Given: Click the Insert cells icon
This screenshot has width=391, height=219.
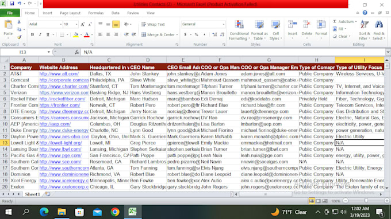Looking at the screenshot, I should point(292,25).
